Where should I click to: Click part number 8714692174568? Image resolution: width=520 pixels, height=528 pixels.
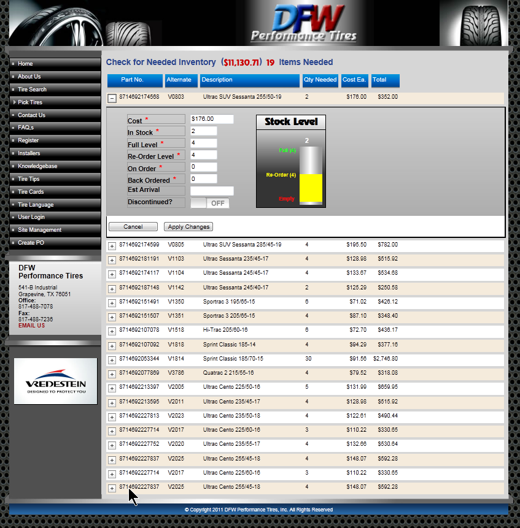click(139, 97)
